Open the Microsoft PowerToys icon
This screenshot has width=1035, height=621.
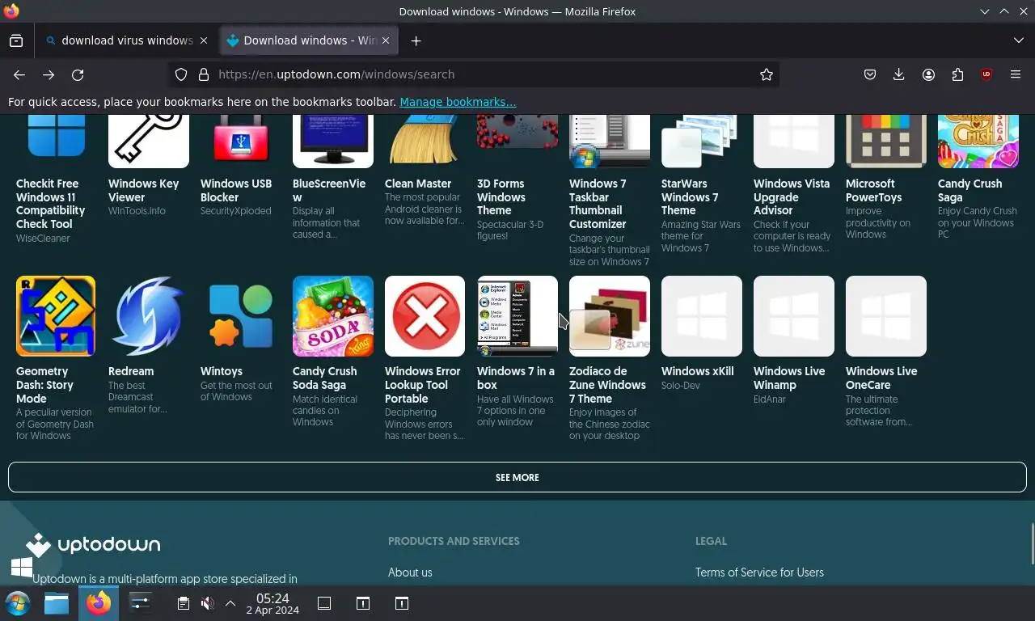click(x=885, y=142)
